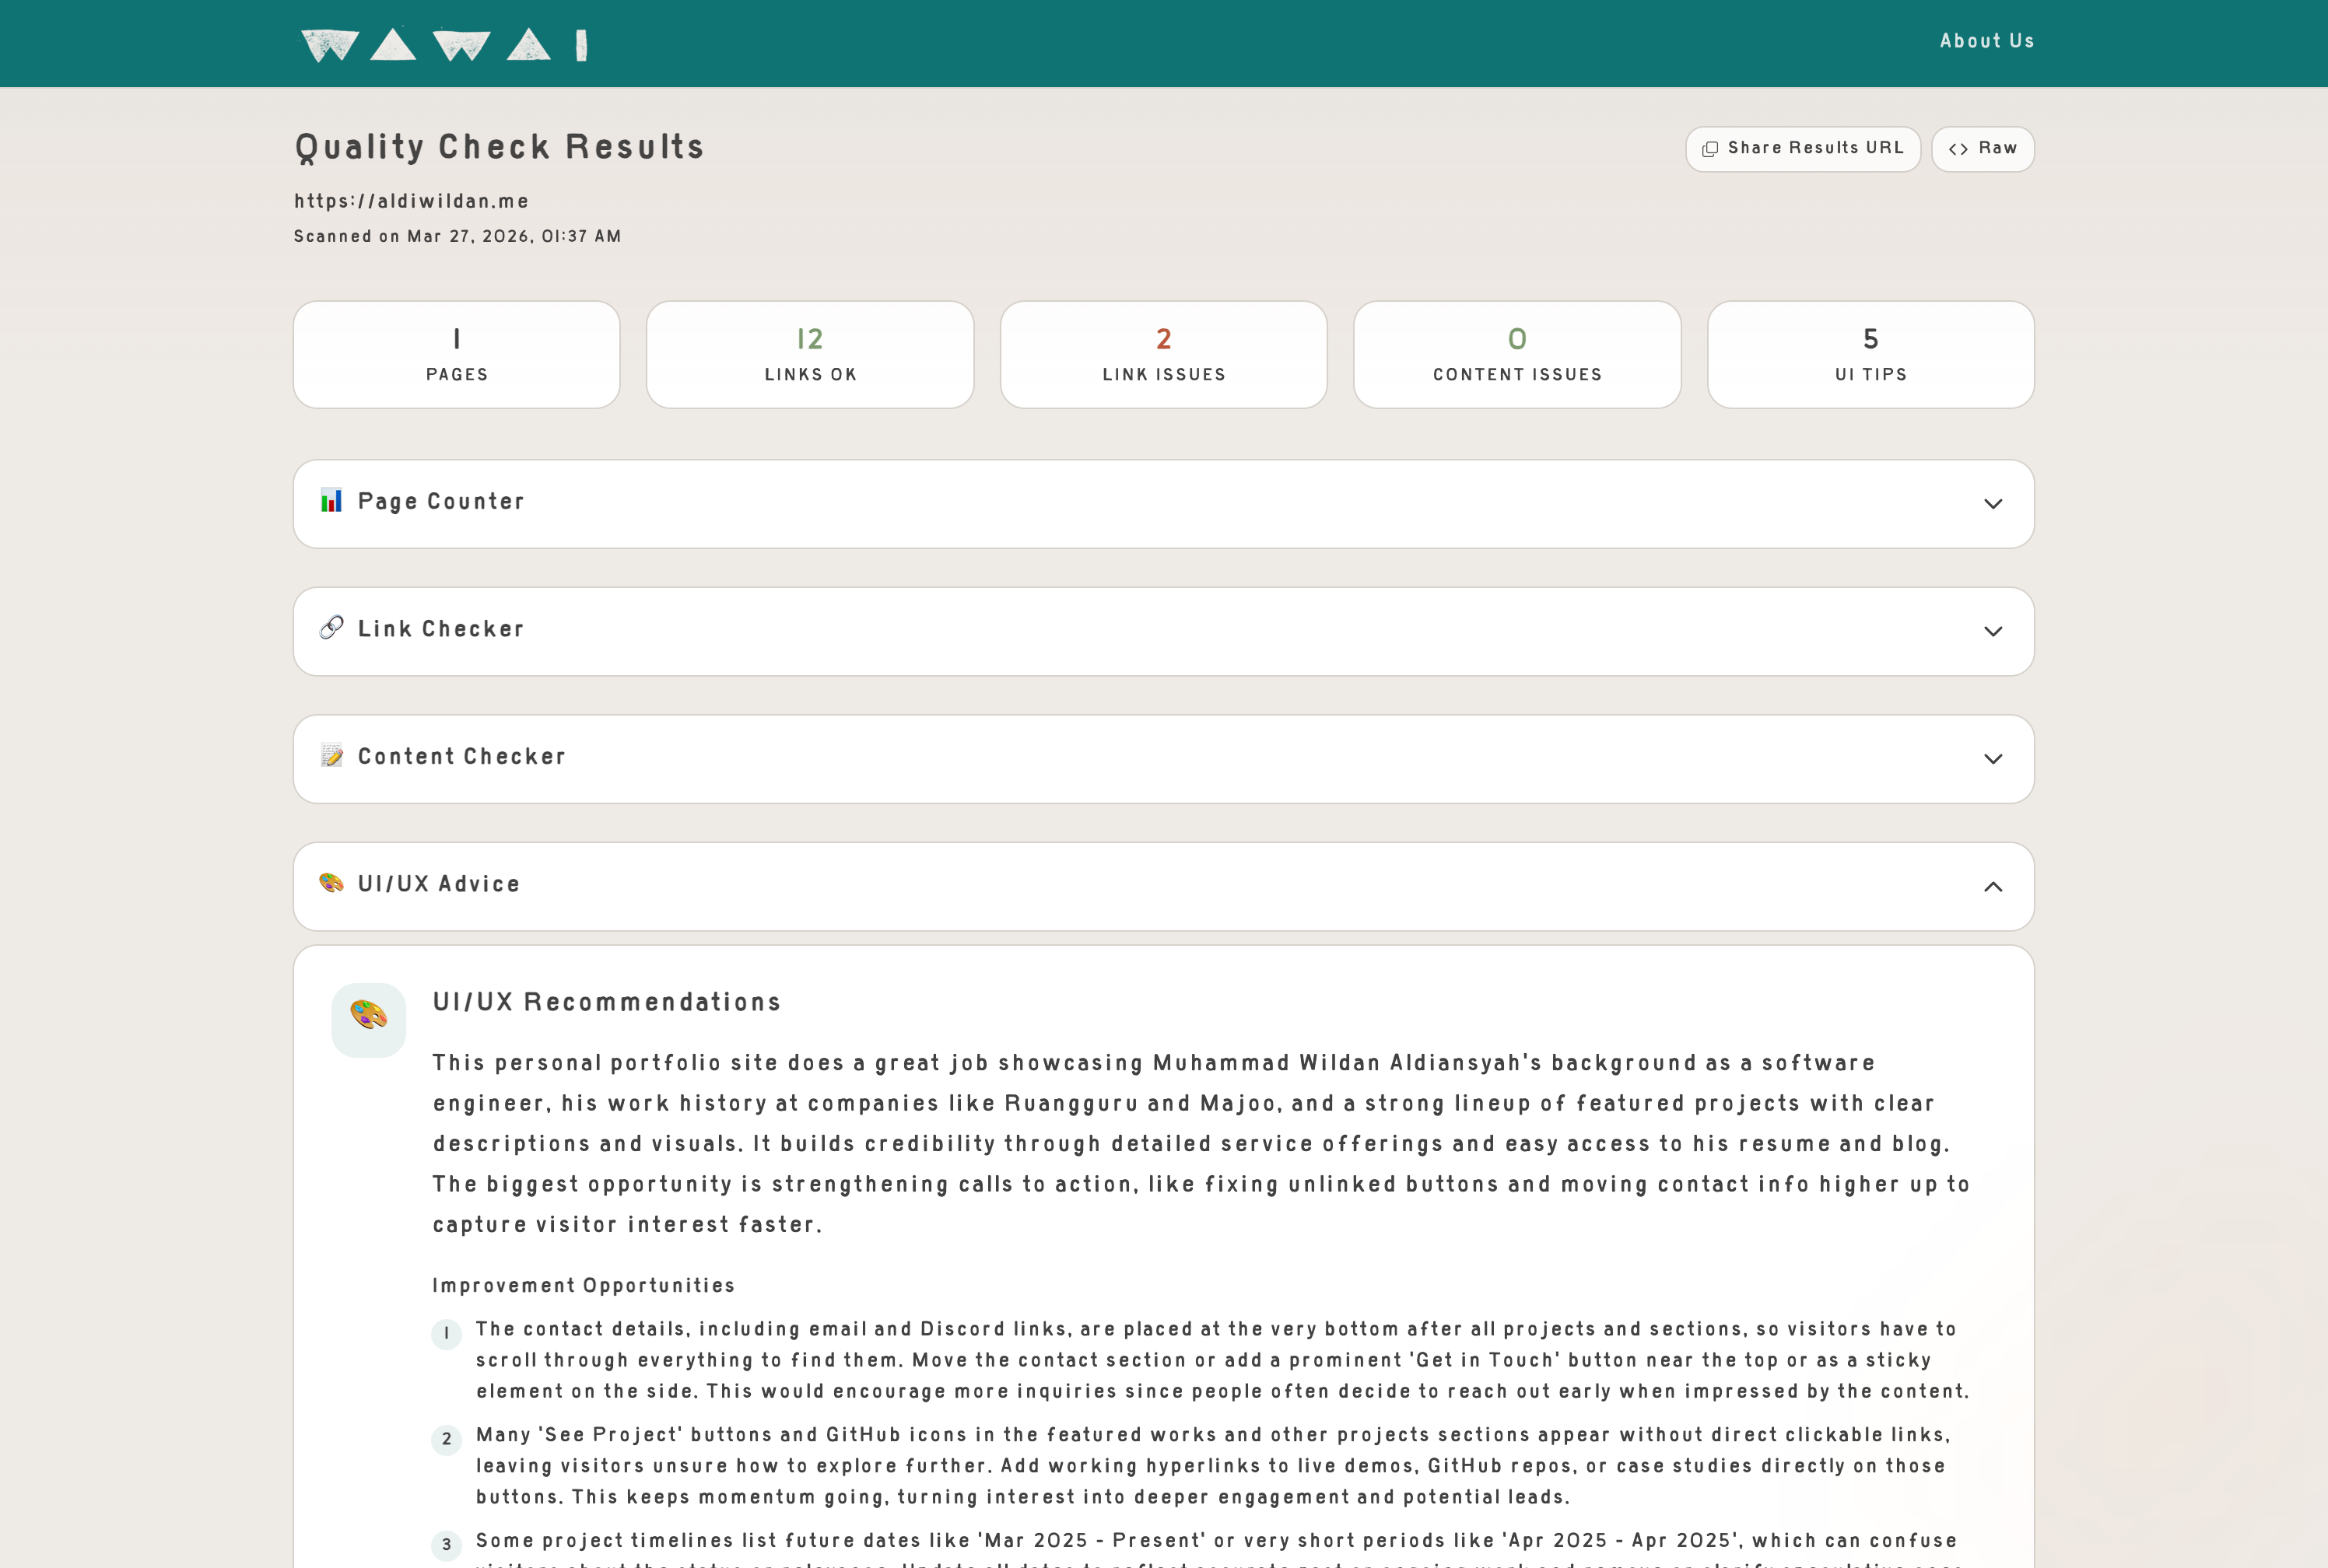
Task: Click the 0 Content Issues card
Action: pyautogui.click(x=1518, y=355)
